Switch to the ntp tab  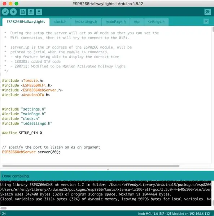137,22
